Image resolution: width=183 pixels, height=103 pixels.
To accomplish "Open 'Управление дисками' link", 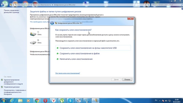I will pyautogui.click(x=12, y=87).
